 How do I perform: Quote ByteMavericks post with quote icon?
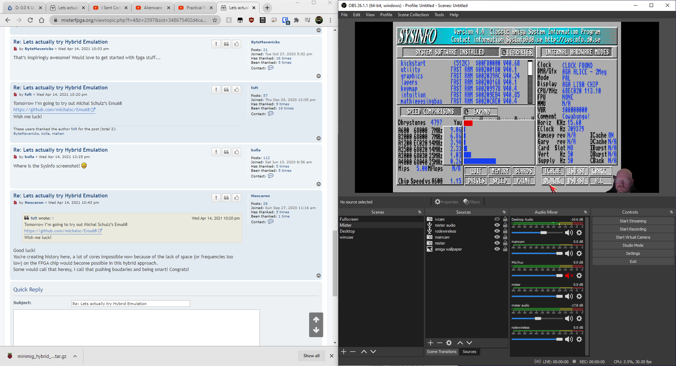226,44
